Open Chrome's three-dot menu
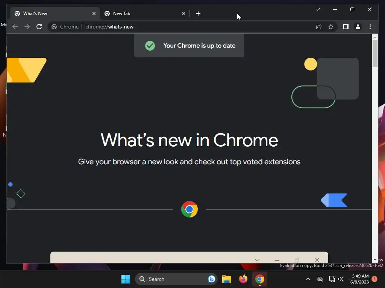 click(370, 27)
